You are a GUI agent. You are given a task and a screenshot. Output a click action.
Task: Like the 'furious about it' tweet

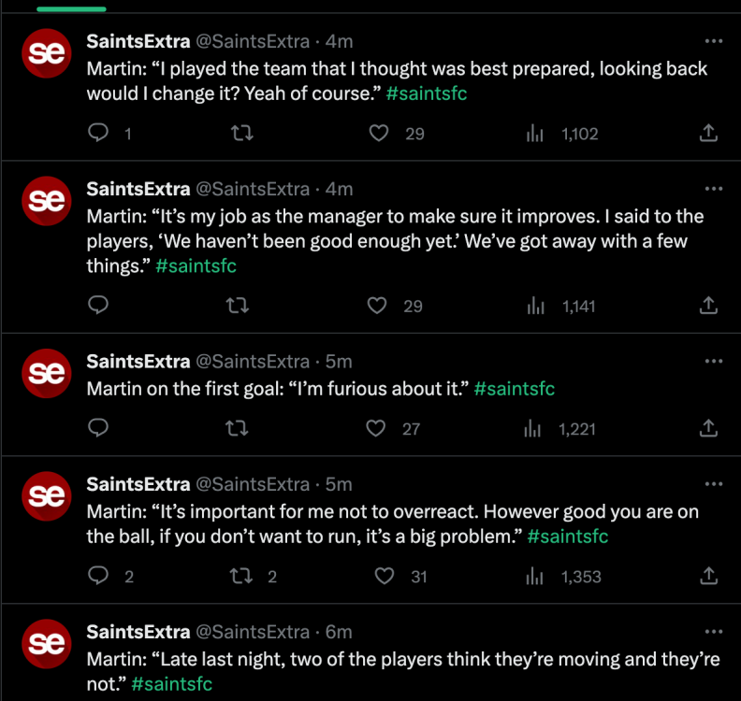[376, 429]
